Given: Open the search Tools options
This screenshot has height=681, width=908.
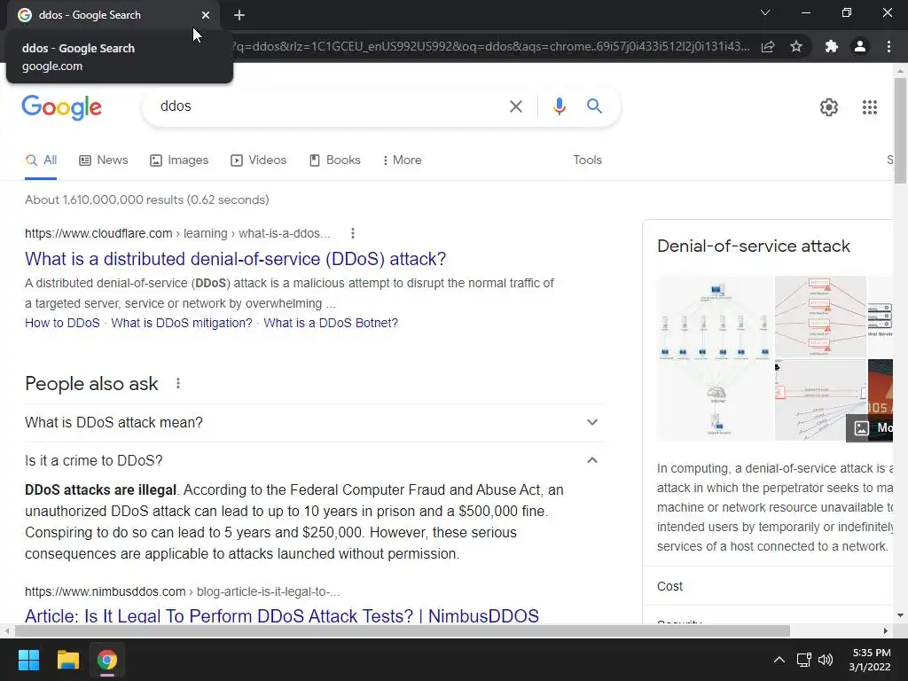Looking at the screenshot, I should (x=587, y=160).
